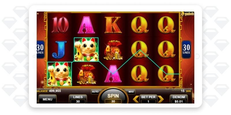Open the LINES selector showing 30

coord(78,99)
